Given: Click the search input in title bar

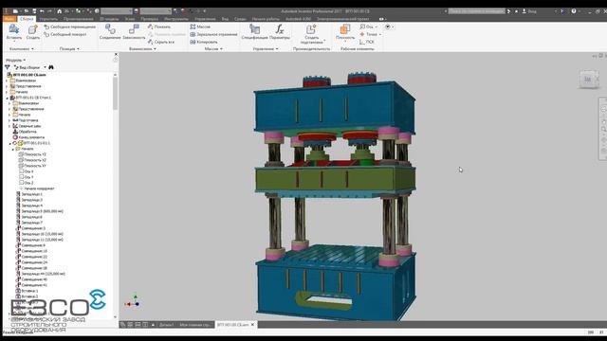Looking at the screenshot, I should click(477, 11).
